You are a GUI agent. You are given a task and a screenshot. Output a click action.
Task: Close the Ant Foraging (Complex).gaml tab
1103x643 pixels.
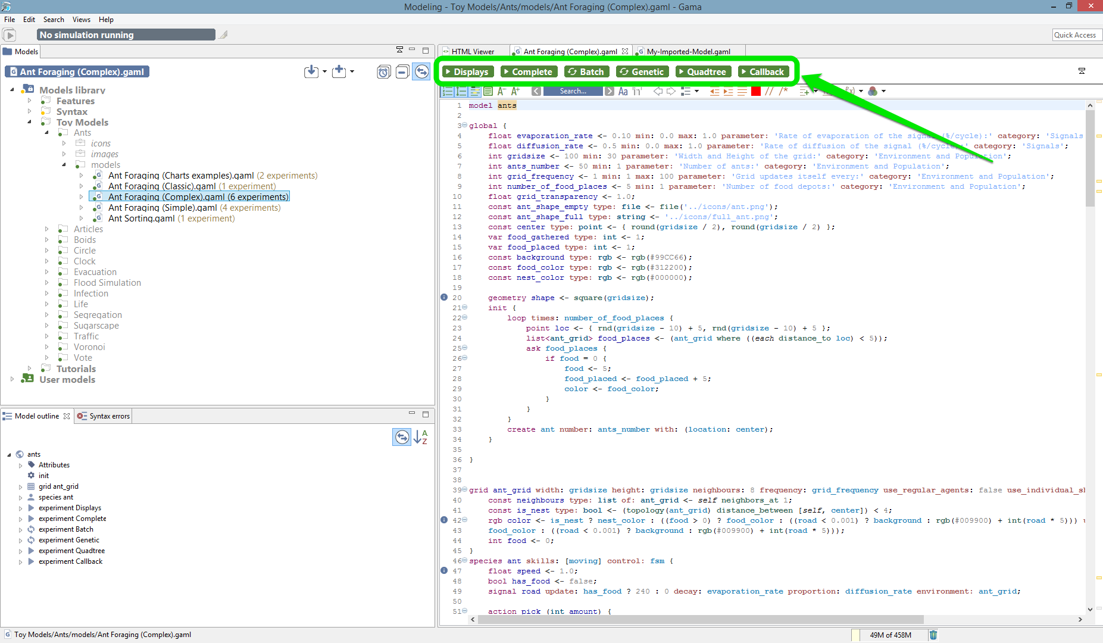(x=625, y=51)
